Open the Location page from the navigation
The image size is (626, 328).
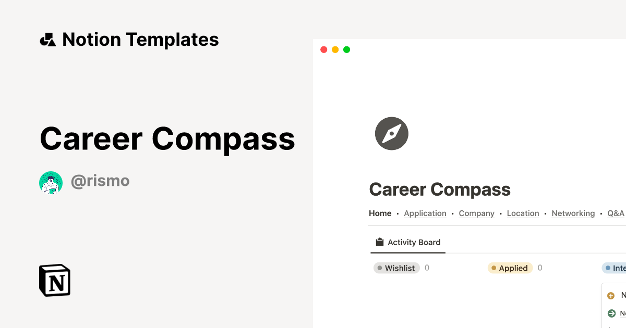point(523,213)
